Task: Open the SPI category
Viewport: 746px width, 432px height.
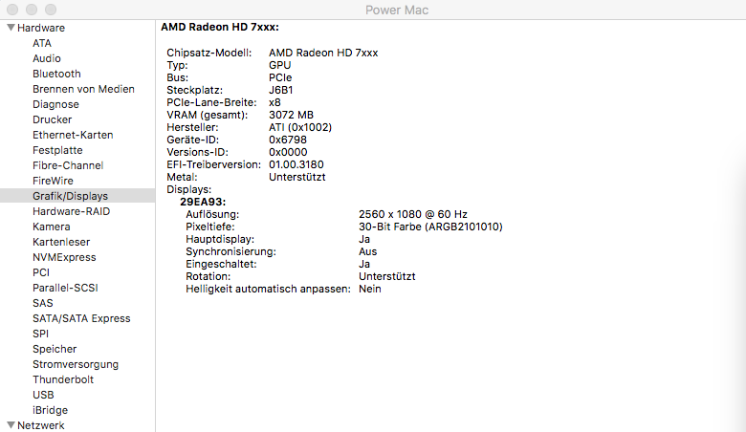Action: 40,334
